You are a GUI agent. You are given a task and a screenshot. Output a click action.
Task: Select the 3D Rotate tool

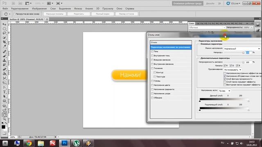(x=5, y=106)
